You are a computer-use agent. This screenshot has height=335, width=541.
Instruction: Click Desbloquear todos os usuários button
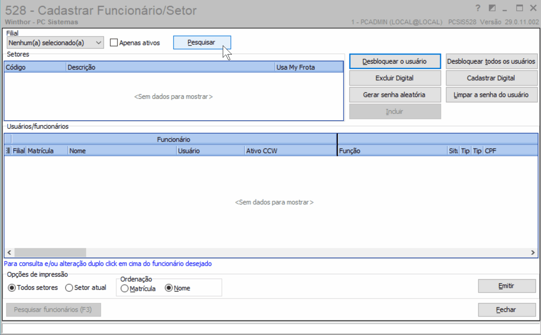(492, 62)
